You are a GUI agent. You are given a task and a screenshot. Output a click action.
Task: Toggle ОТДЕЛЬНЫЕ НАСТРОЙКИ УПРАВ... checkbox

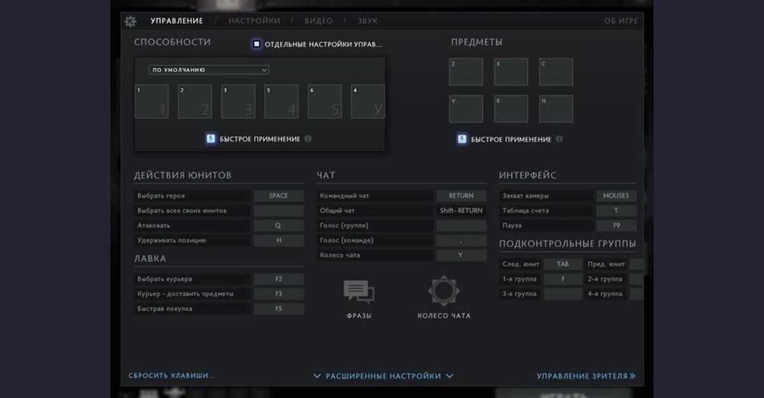click(257, 44)
